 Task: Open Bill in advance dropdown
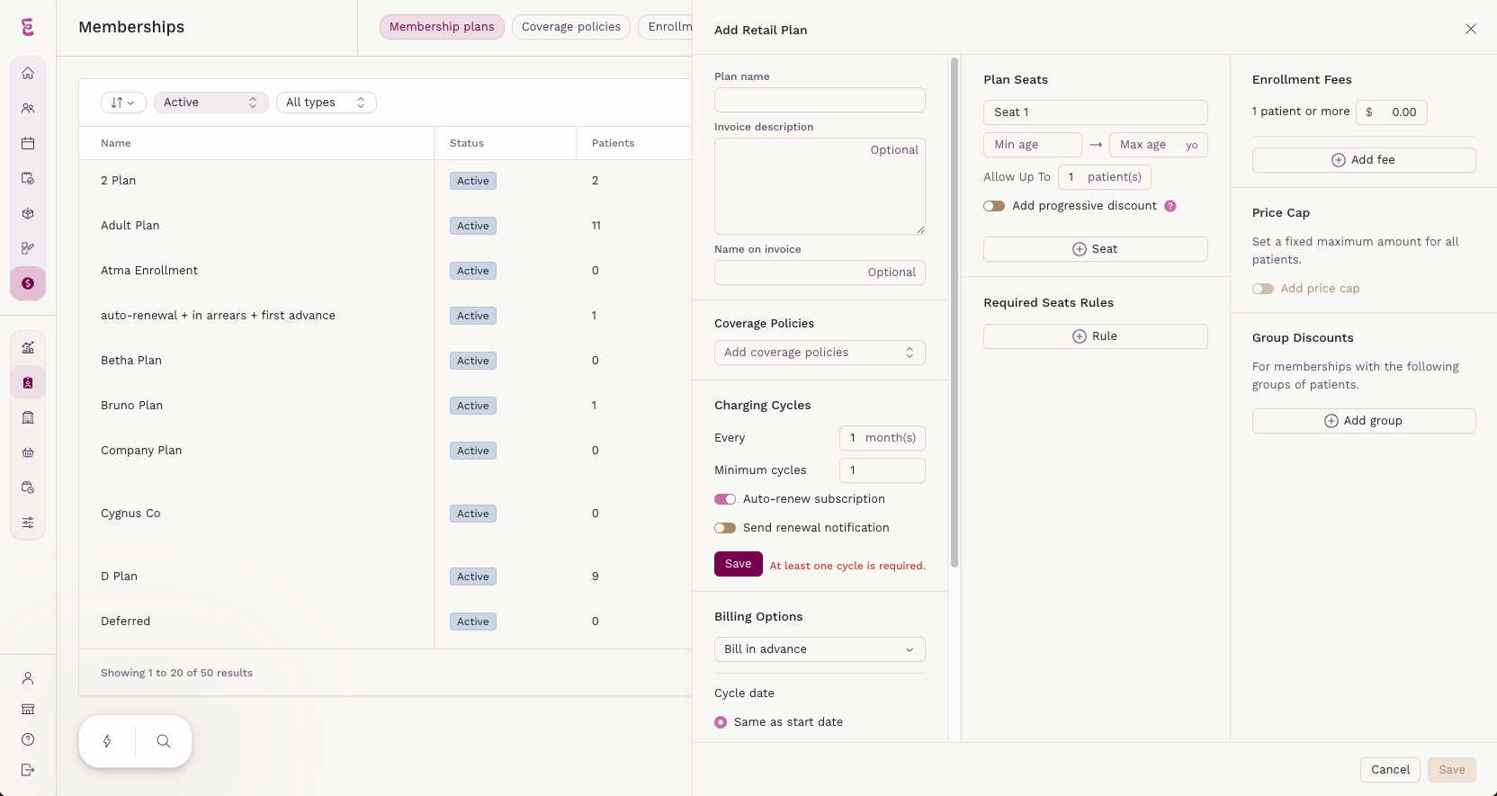[820, 649]
